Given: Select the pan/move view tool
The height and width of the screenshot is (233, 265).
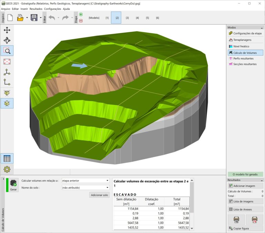Looking at the screenshot, I should point(7,30).
